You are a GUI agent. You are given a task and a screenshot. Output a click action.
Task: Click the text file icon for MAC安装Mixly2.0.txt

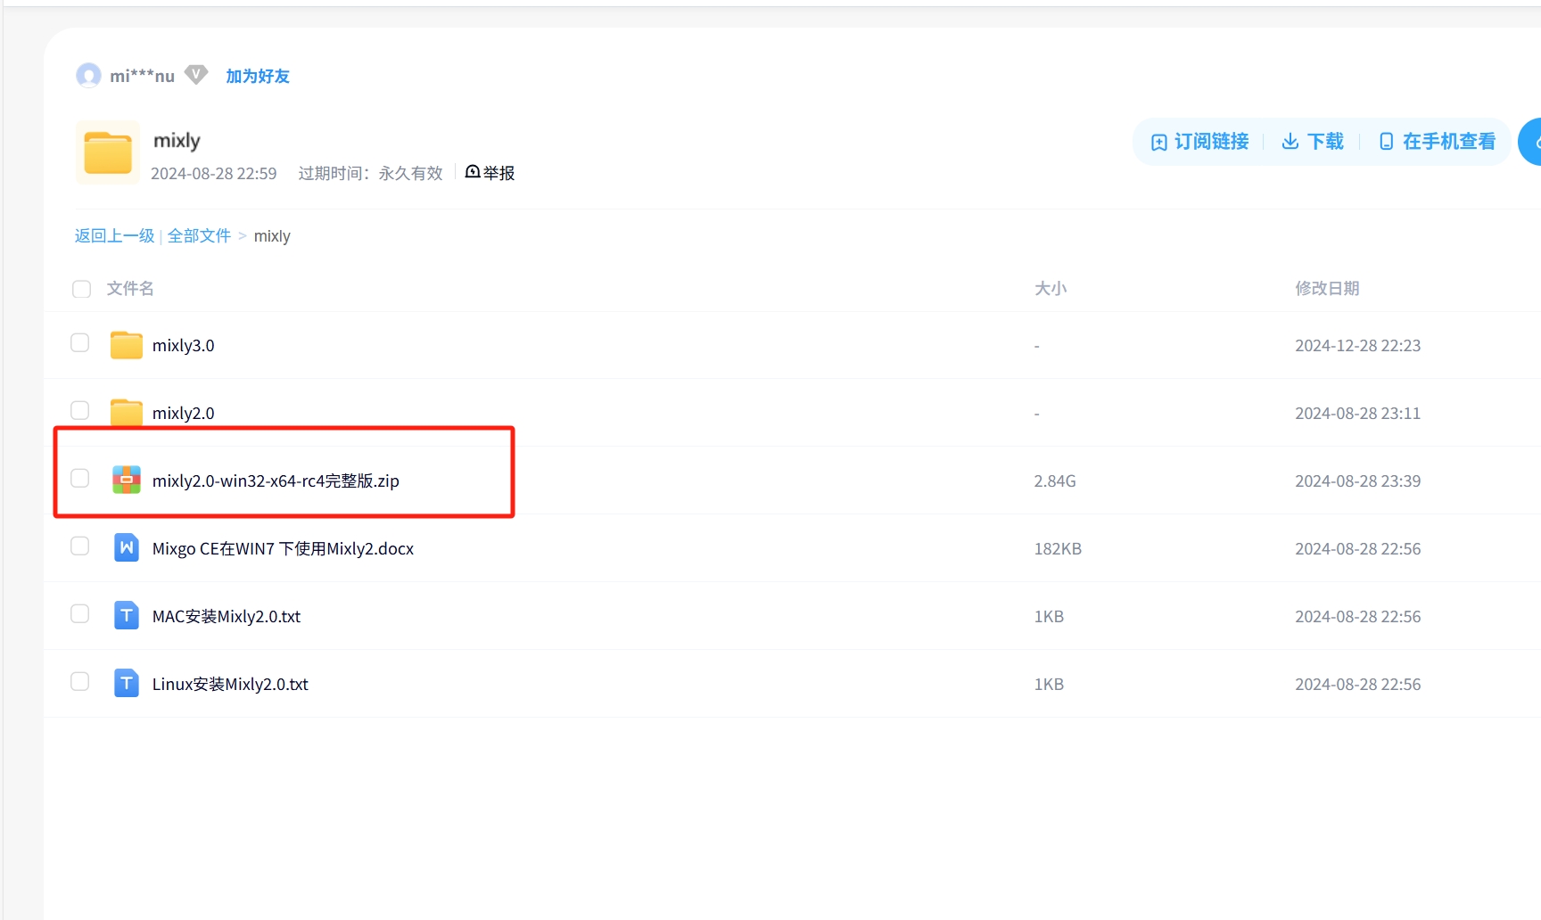pyautogui.click(x=127, y=615)
